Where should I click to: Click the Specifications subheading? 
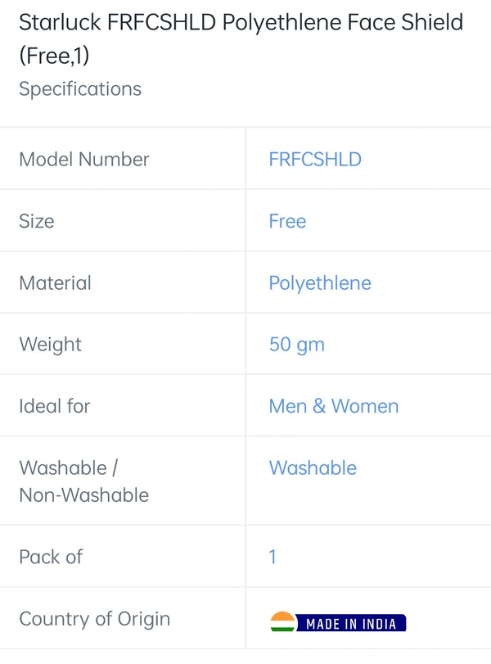(80, 89)
